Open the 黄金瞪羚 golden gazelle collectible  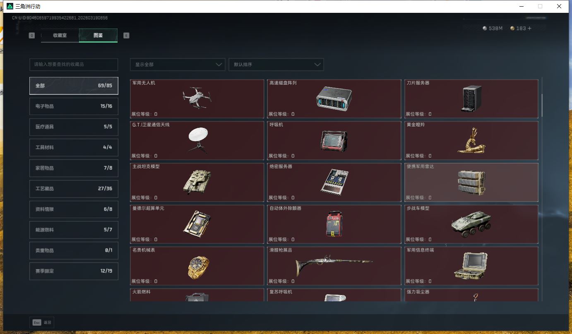[x=471, y=141]
